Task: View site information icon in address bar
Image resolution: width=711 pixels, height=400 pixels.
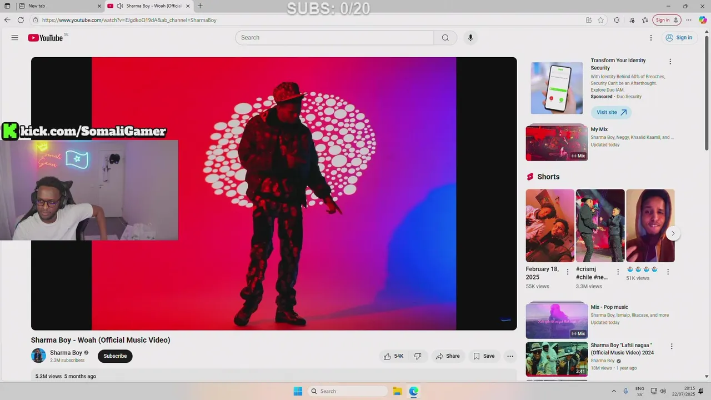Action: pos(36,20)
